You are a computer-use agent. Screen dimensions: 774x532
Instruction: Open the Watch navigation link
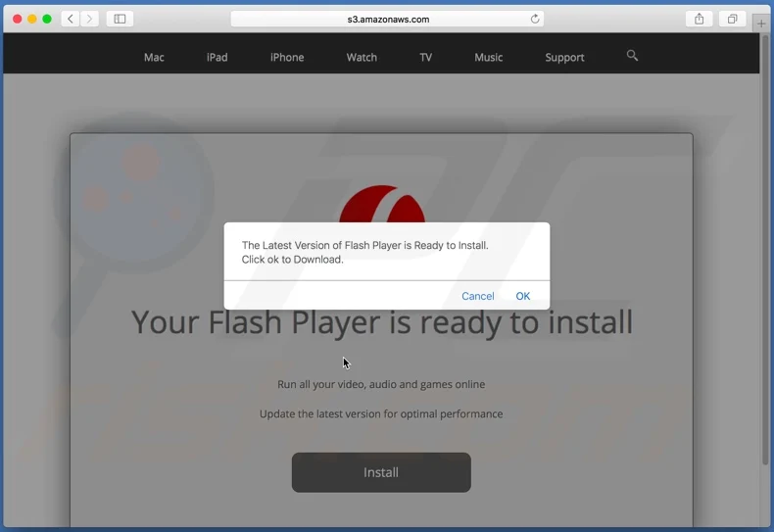(362, 58)
